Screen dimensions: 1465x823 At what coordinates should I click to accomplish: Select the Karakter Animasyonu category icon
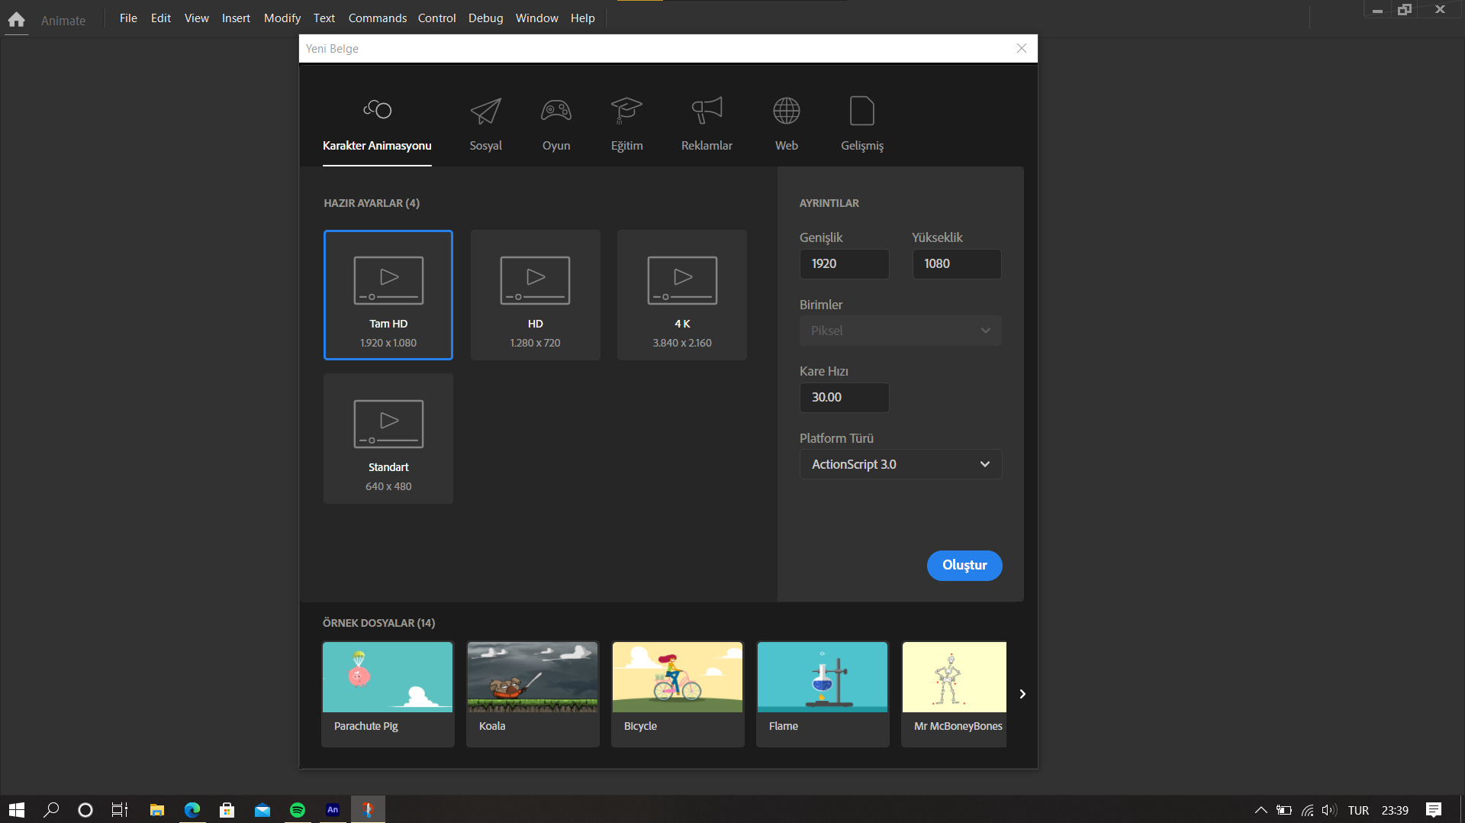coord(377,110)
